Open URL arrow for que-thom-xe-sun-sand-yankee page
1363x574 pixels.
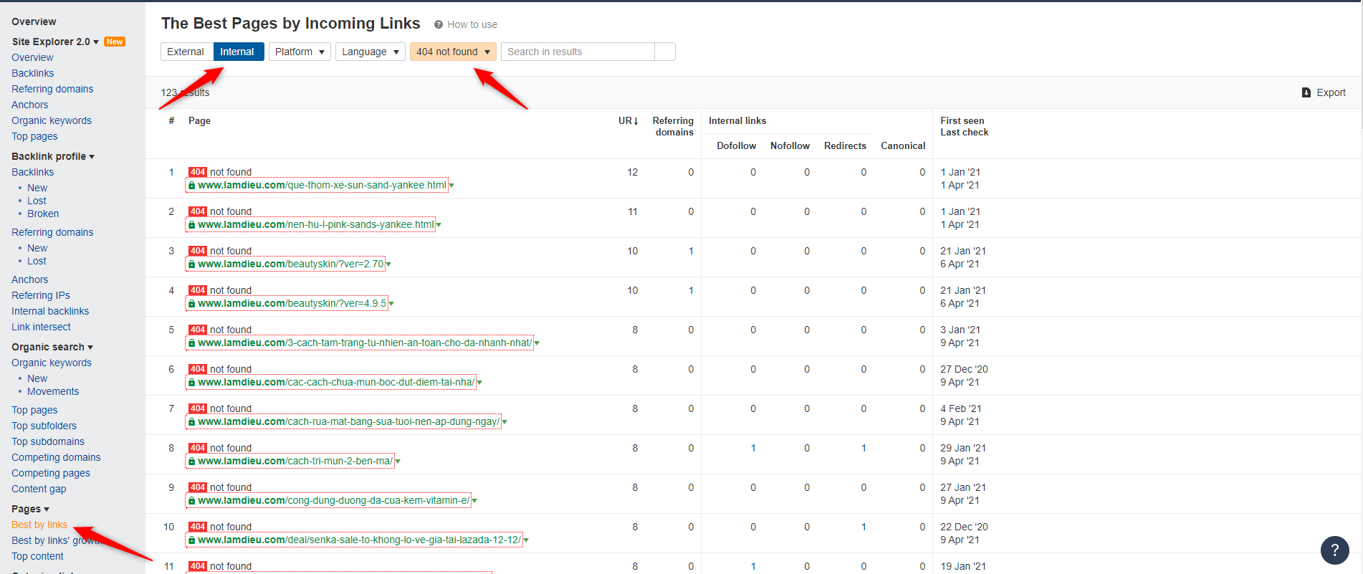451,186
